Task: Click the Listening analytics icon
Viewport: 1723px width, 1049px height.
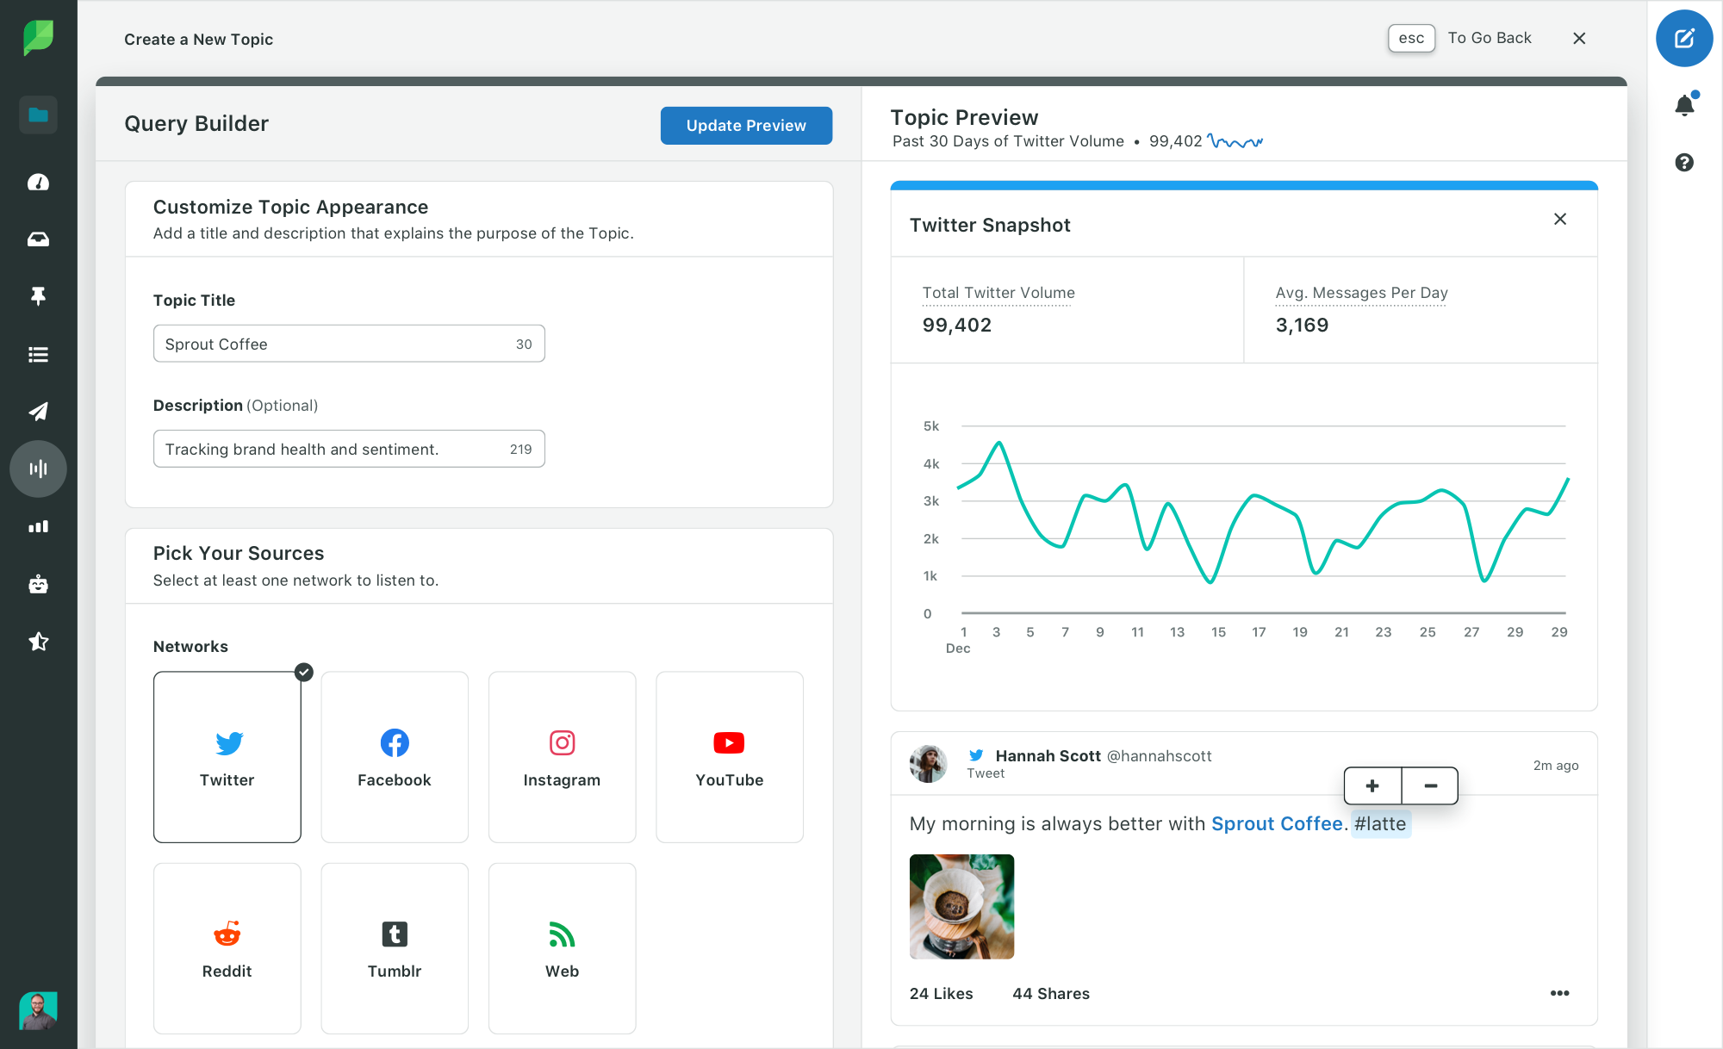Action: tap(38, 469)
